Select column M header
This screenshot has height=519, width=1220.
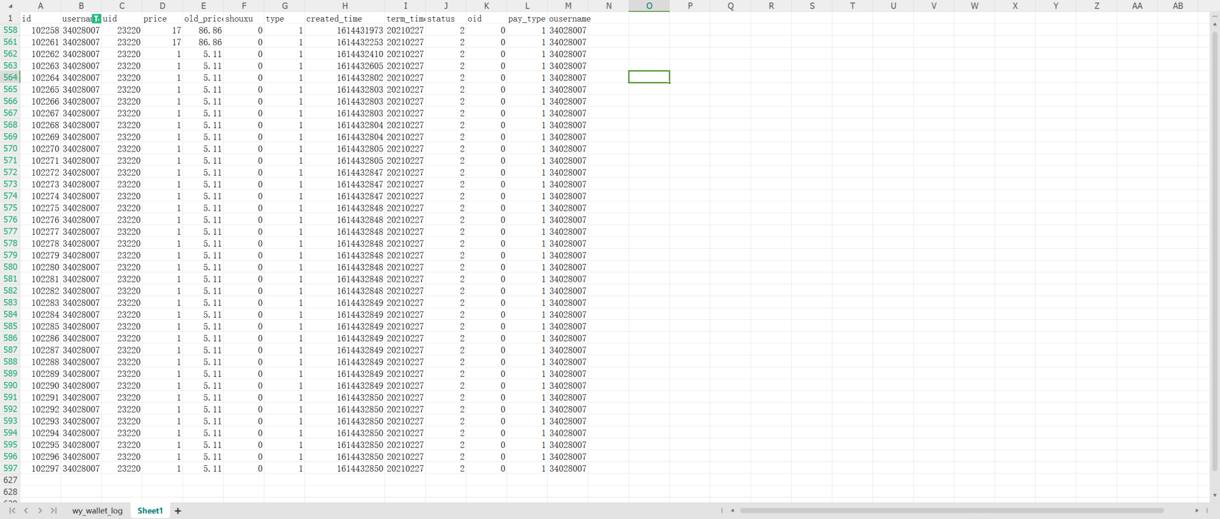pyautogui.click(x=568, y=6)
